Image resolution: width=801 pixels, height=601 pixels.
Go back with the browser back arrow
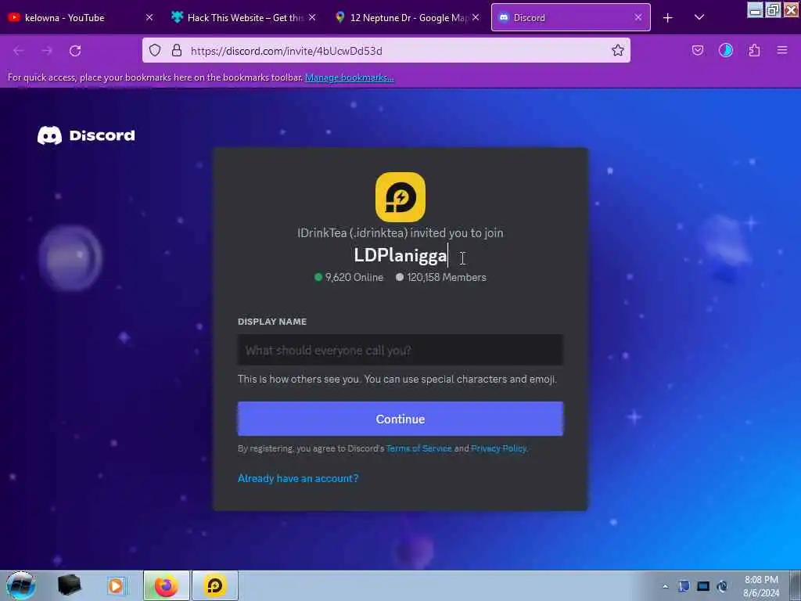[x=19, y=51]
